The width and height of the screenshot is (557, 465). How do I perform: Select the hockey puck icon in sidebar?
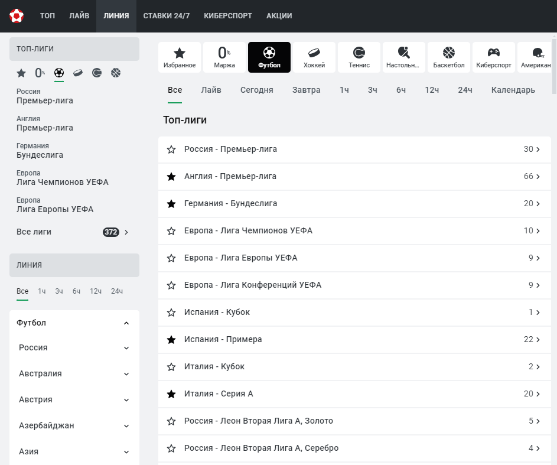tap(78, 73)
